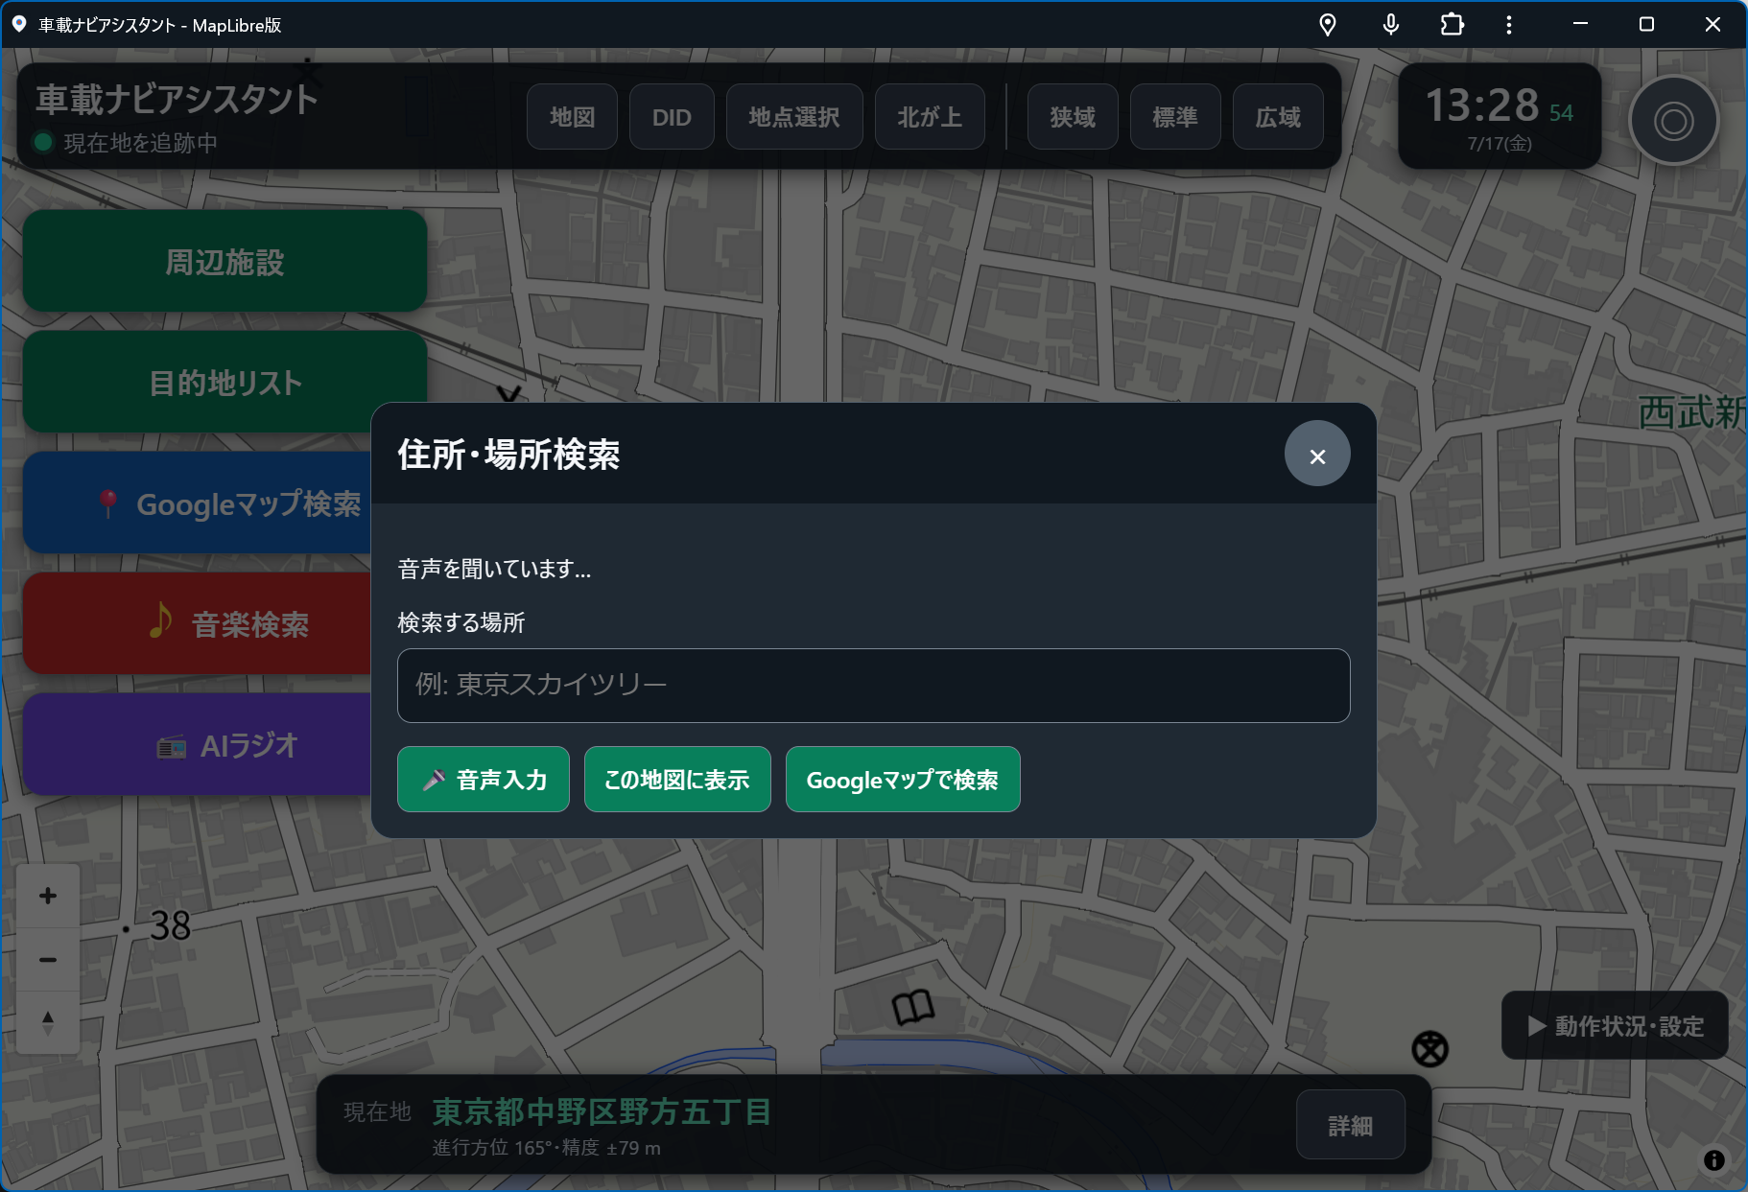Viewport: 1748px width, 1192px height.
Task: Open Googleマップ検索 panel
Action: pos(198,503)
